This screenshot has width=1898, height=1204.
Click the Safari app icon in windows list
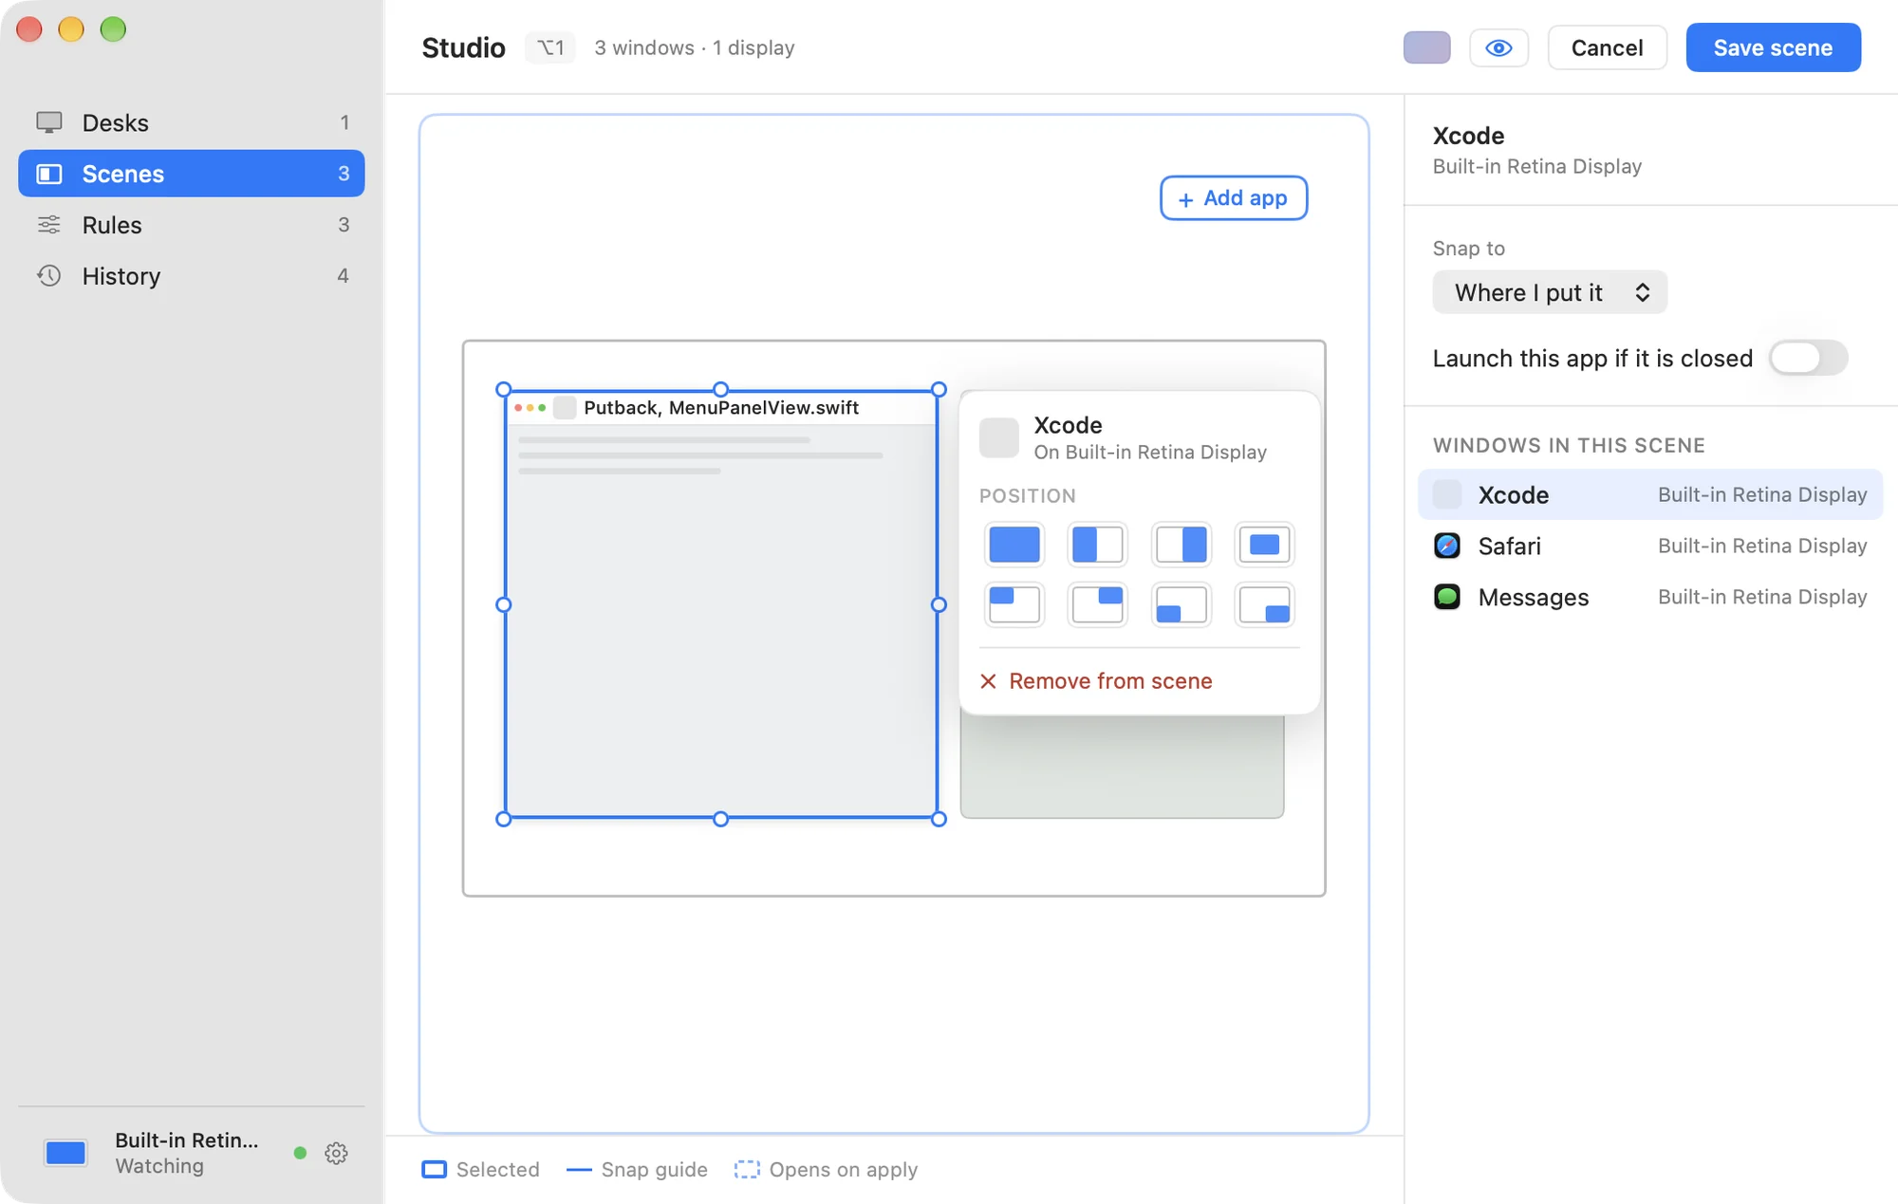click(1447, 546)
